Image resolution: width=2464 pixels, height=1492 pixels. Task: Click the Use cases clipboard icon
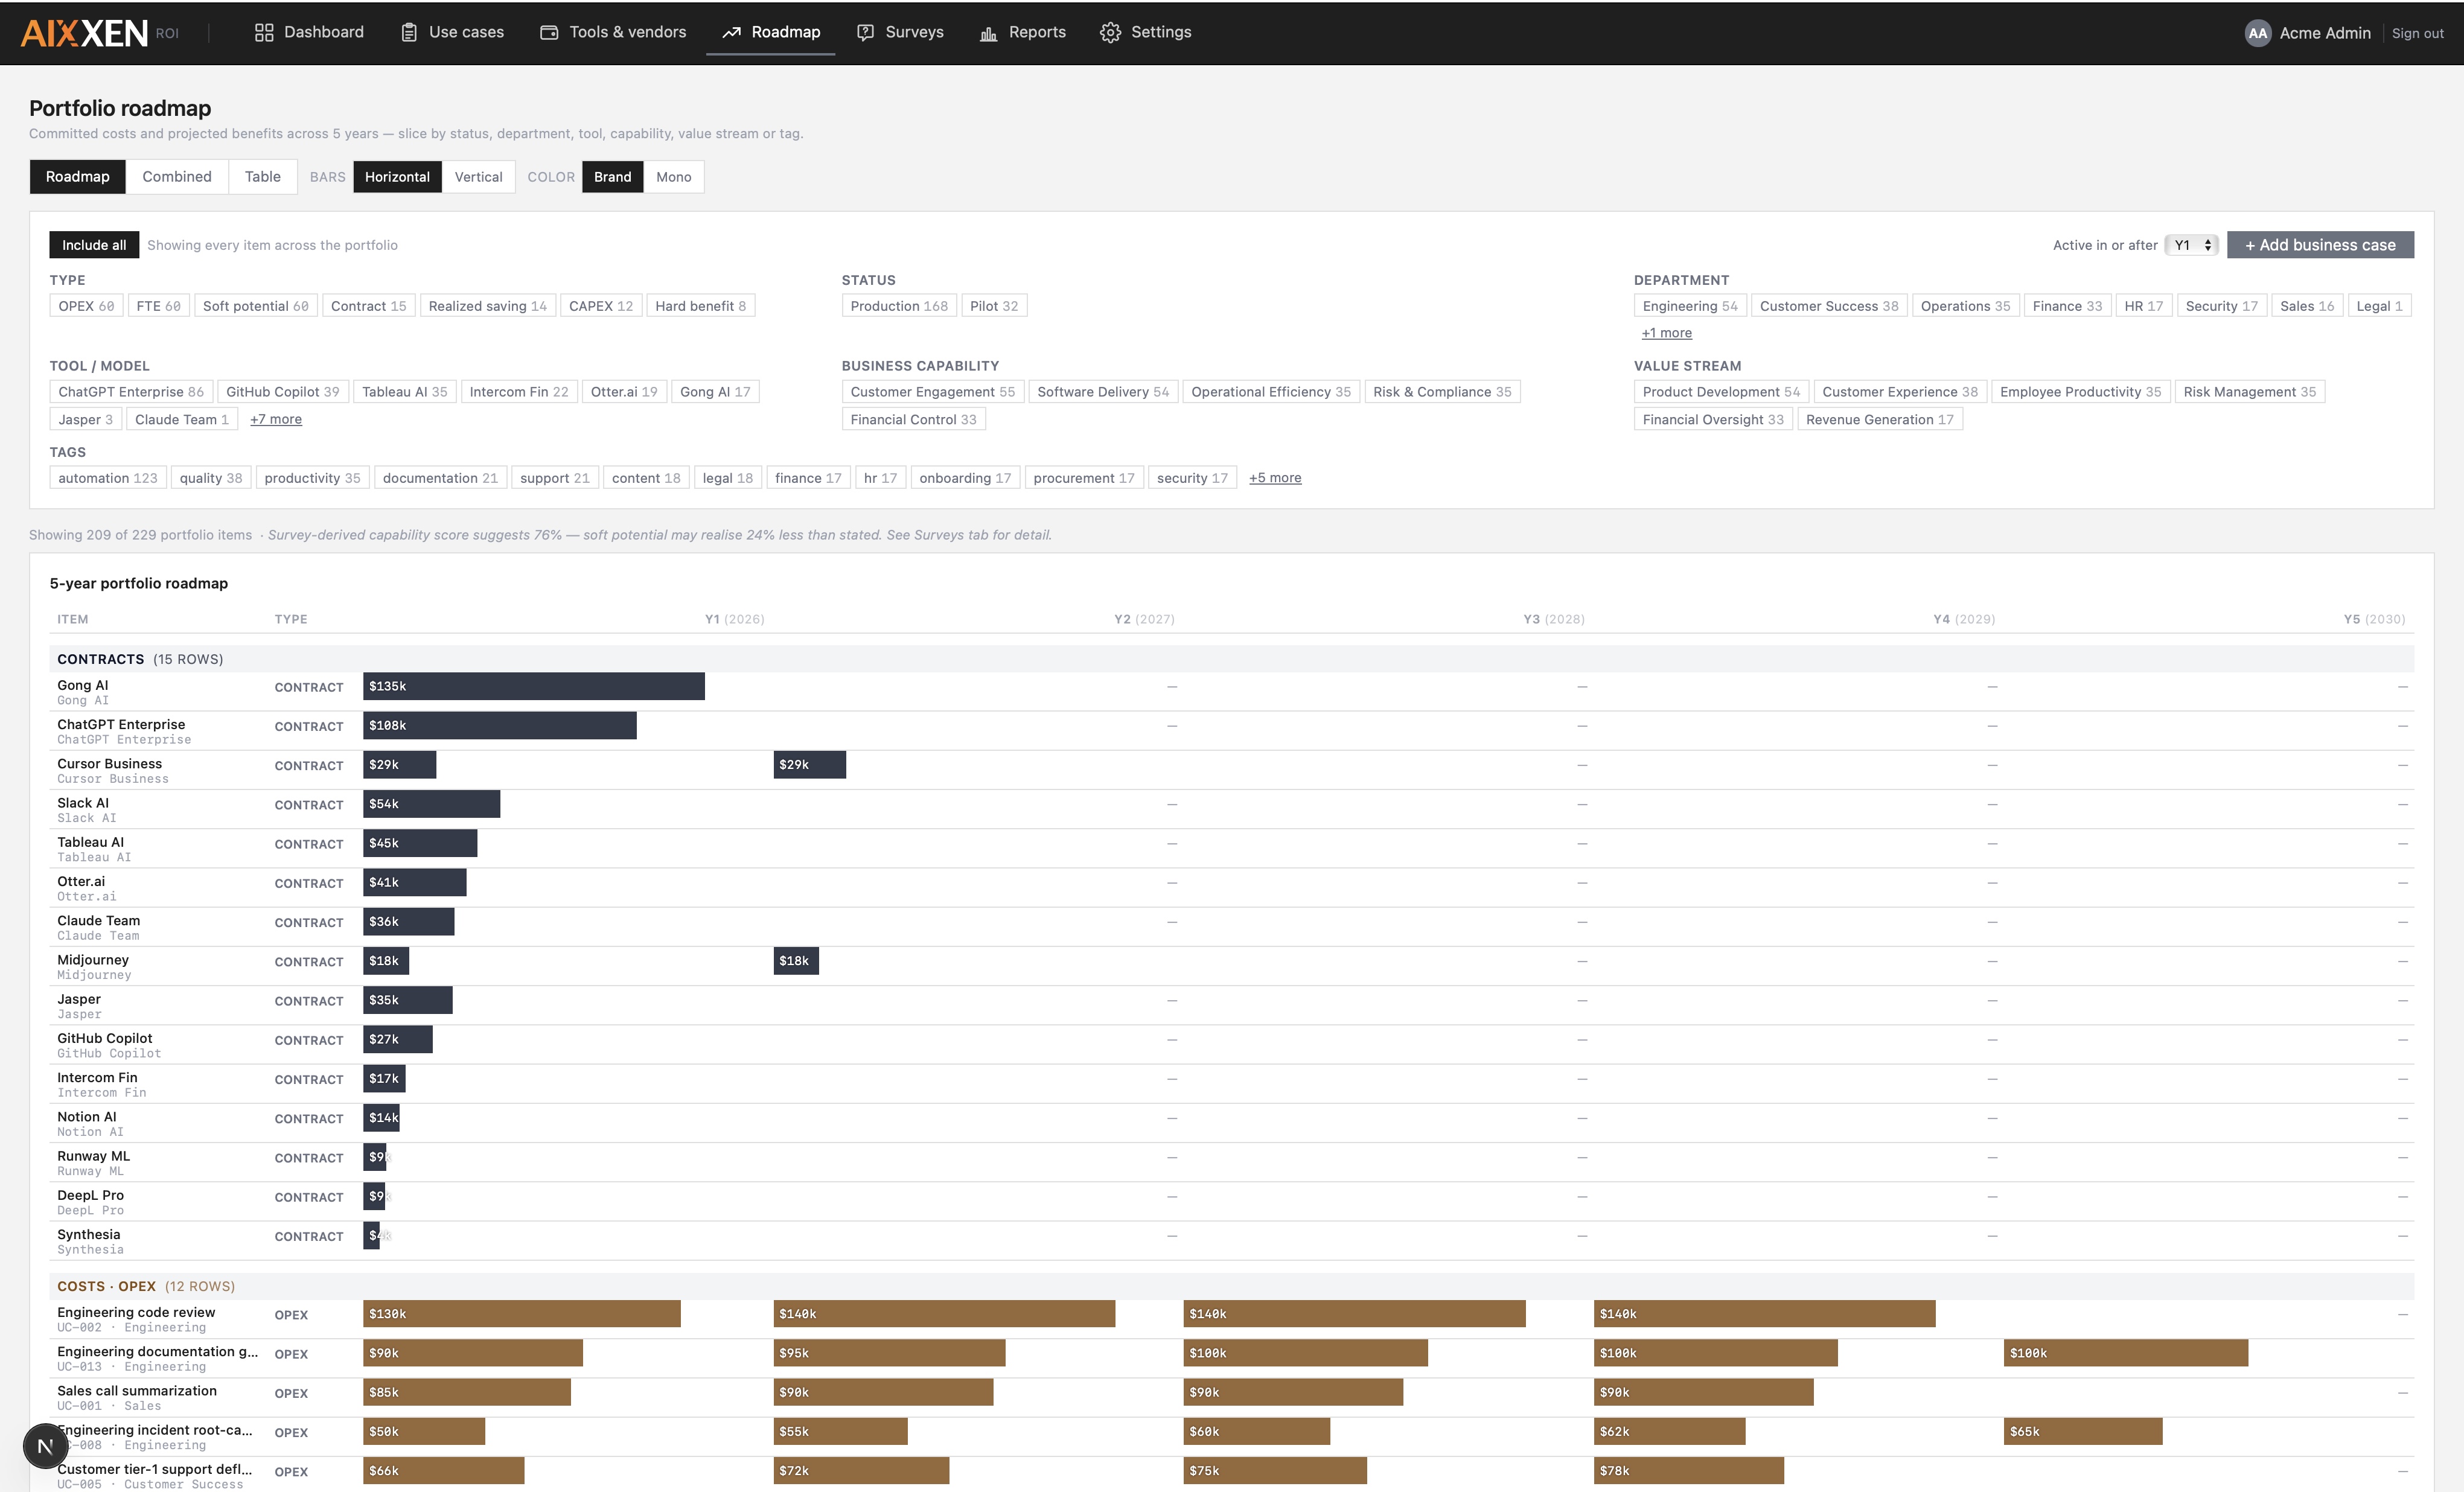[x=409, y=33]
